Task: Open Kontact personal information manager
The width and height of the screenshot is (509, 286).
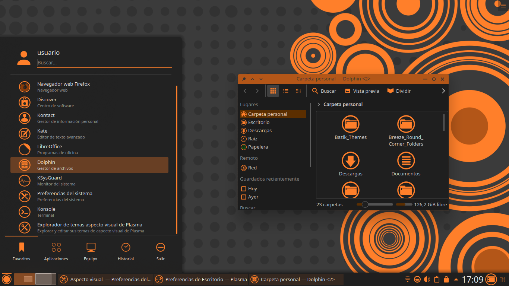Action: click(x=89, y=118)
